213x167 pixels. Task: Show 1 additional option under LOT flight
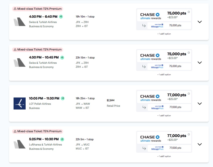tap(164, 115)
